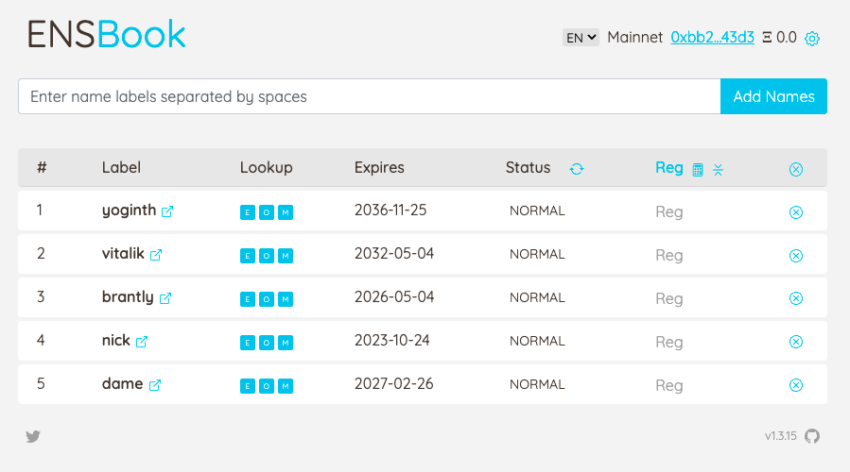Click expiry date 2026-05-04
The width and height of the screenshot is (850, 472).
click(394, 296)
